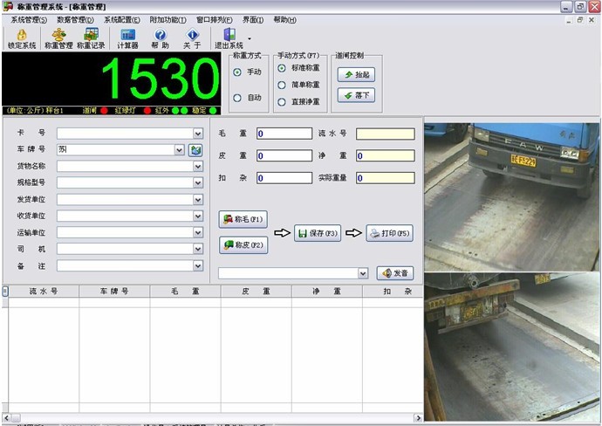
Task: Click the 退出系统 exit icon
Action: [x=229, y=35]
